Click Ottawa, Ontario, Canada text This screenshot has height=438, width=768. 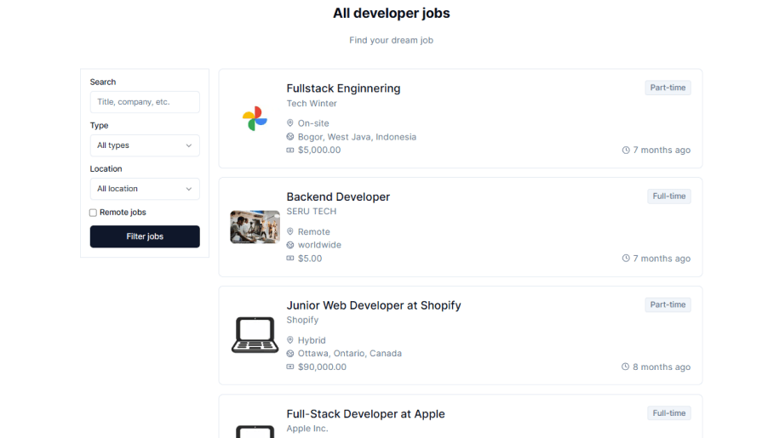(x=350, y=353)
